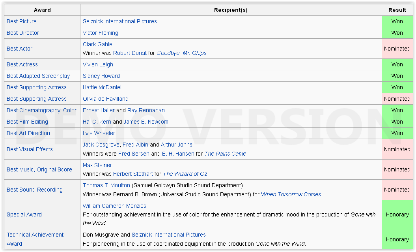Click the Fred Albin link
This screenshot has height=252, width=416.
click(x=135, y=145)
